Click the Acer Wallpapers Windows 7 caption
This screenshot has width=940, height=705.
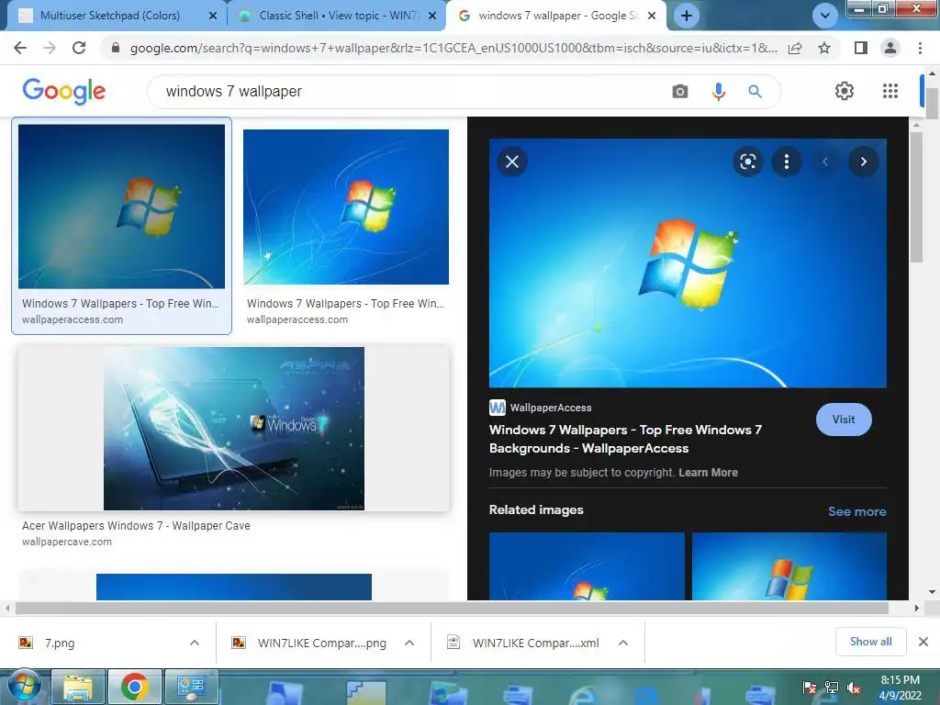pos(136,526)
